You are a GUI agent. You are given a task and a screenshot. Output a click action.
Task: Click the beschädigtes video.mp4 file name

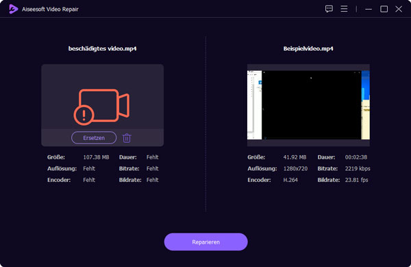click(103, 49)
